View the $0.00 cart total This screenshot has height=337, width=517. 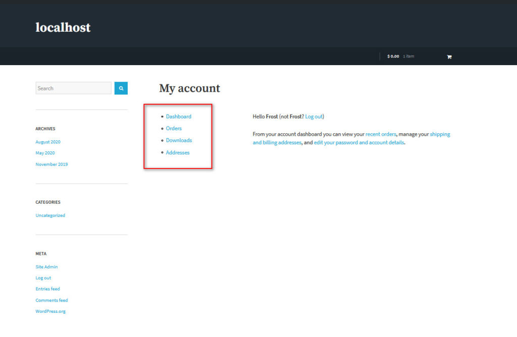[393, 57]
